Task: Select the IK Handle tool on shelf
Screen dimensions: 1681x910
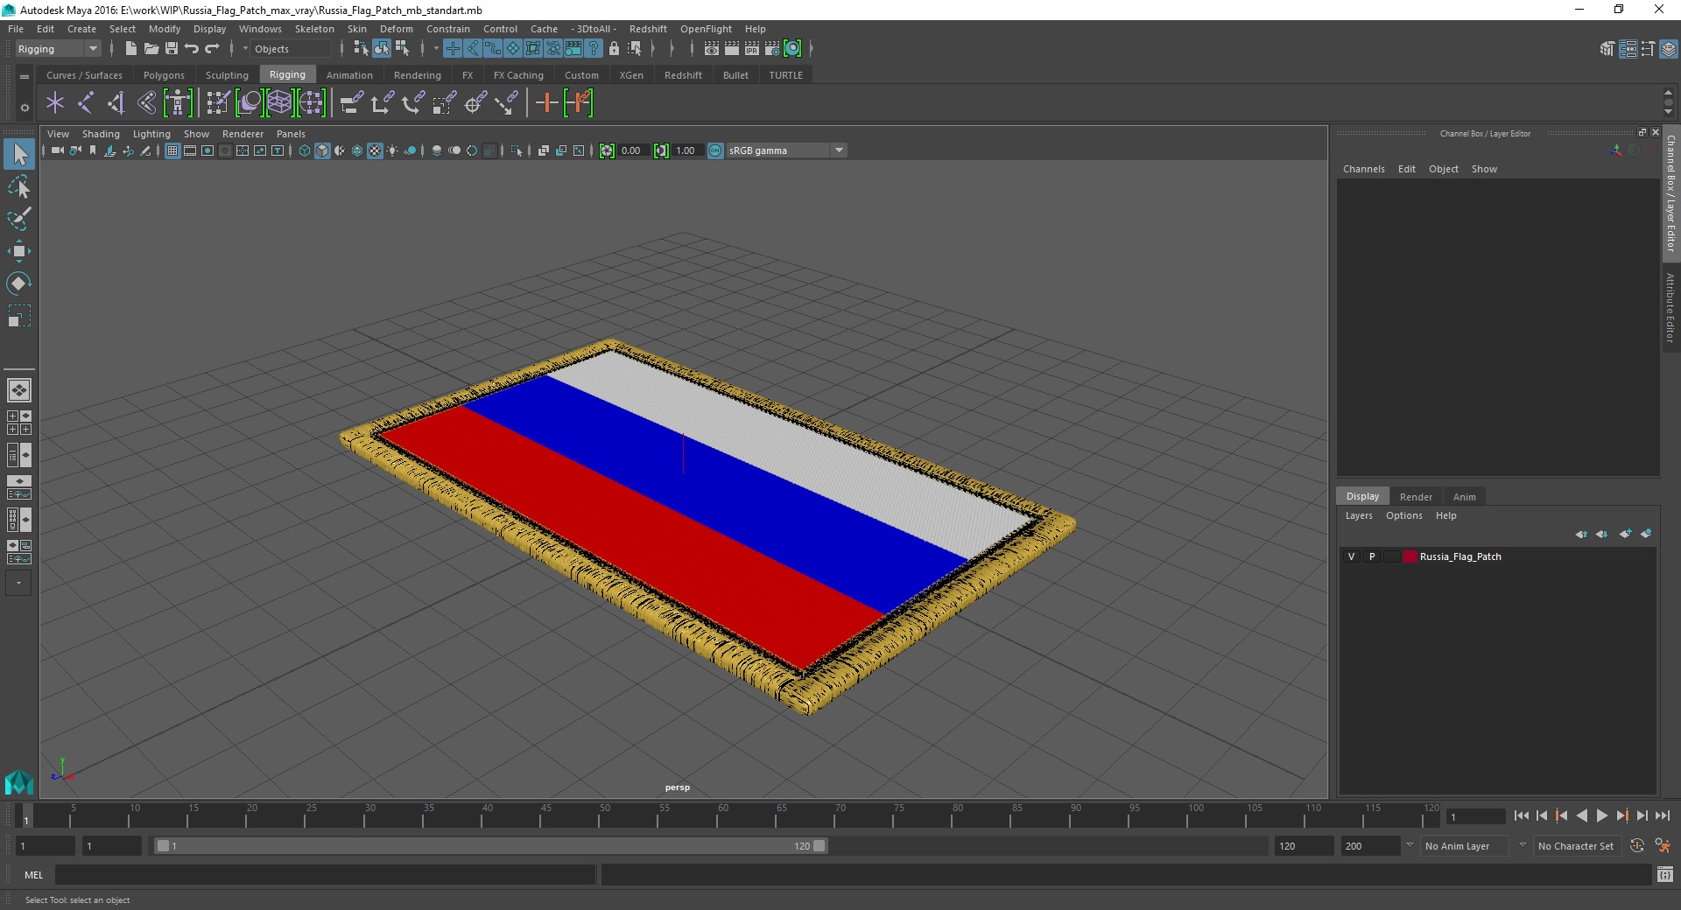Action: (x=116, y=103)
